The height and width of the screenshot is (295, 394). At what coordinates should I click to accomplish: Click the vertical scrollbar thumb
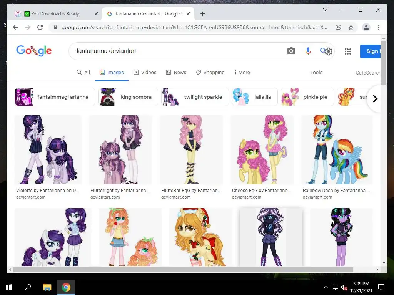click(x=384, y=63)
